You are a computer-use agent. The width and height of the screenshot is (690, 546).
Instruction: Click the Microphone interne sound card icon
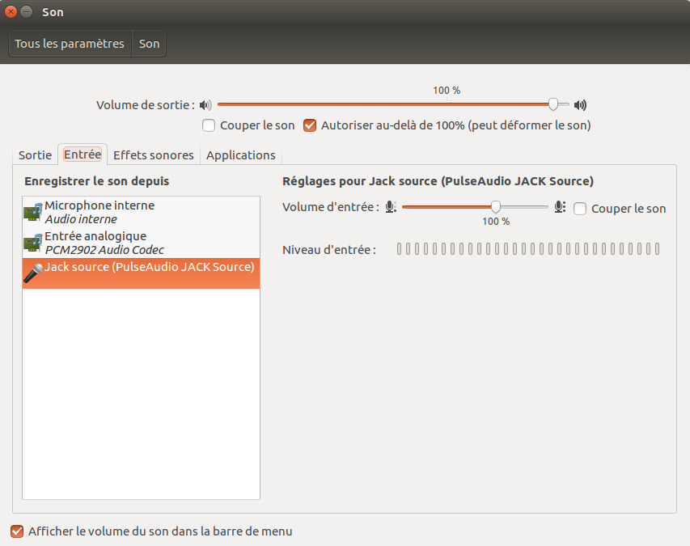coord(33,212)
